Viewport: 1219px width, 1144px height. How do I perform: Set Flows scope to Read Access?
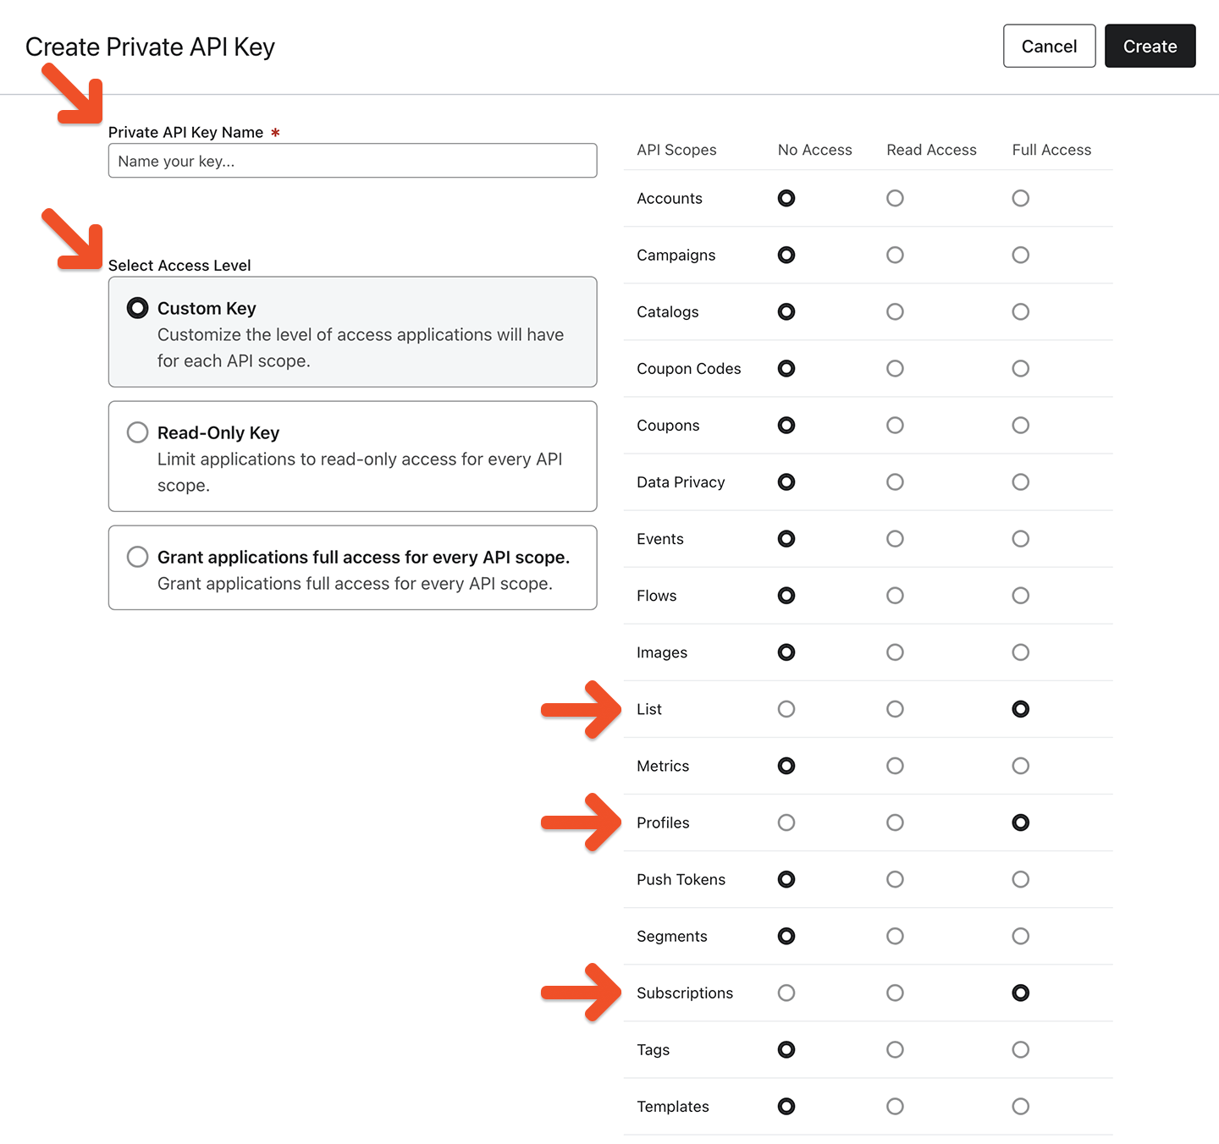(x=895, y=595)
